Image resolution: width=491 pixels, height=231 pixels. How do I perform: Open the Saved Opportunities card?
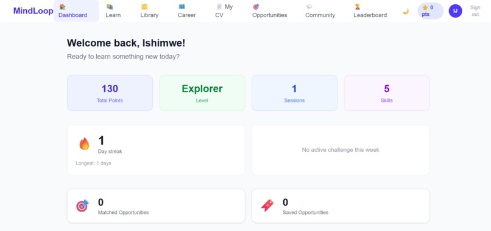click(x=341, y=206)
